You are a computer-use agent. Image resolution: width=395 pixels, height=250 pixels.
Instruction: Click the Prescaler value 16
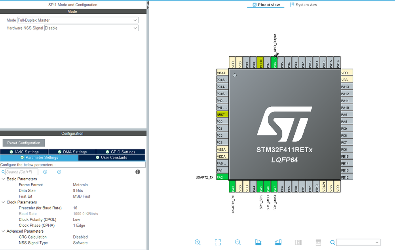point(75,208)
